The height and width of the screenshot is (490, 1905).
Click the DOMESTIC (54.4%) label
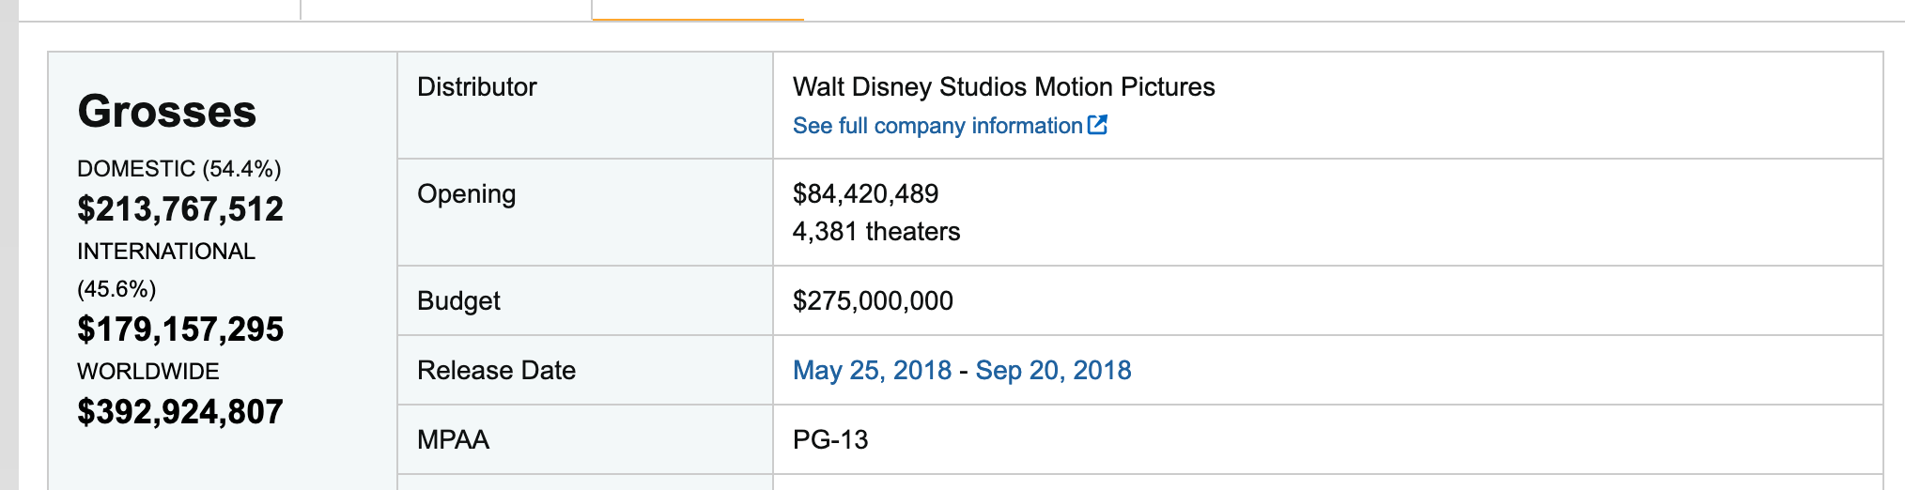[179, 169]
